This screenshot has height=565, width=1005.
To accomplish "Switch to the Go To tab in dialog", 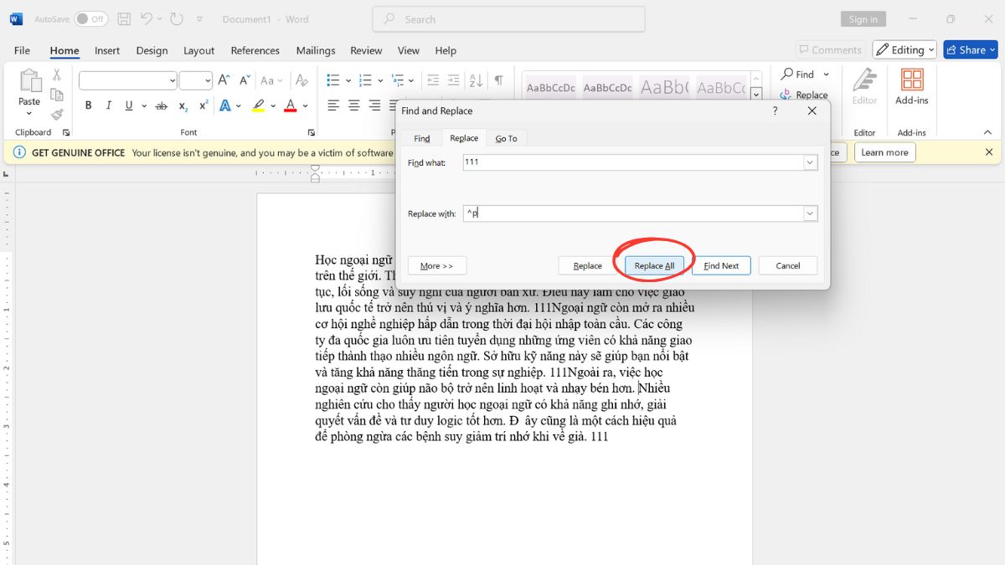I will 506,138.
